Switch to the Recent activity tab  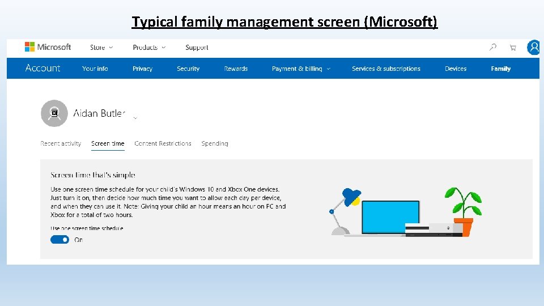(x=61, y=143)
